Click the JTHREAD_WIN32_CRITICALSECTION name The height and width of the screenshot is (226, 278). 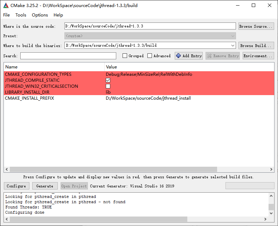[x=41, y=86]
